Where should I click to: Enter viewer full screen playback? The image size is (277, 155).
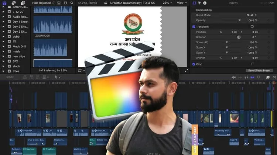tap(187, 71)
